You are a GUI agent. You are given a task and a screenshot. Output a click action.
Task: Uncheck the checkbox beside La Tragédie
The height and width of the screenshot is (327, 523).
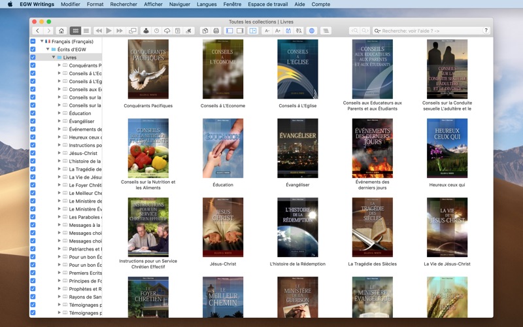[x=33, y=169]
